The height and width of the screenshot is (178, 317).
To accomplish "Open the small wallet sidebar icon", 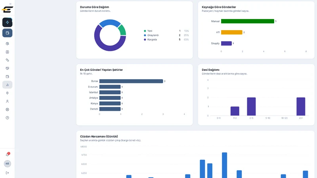I will coord(7,76).
